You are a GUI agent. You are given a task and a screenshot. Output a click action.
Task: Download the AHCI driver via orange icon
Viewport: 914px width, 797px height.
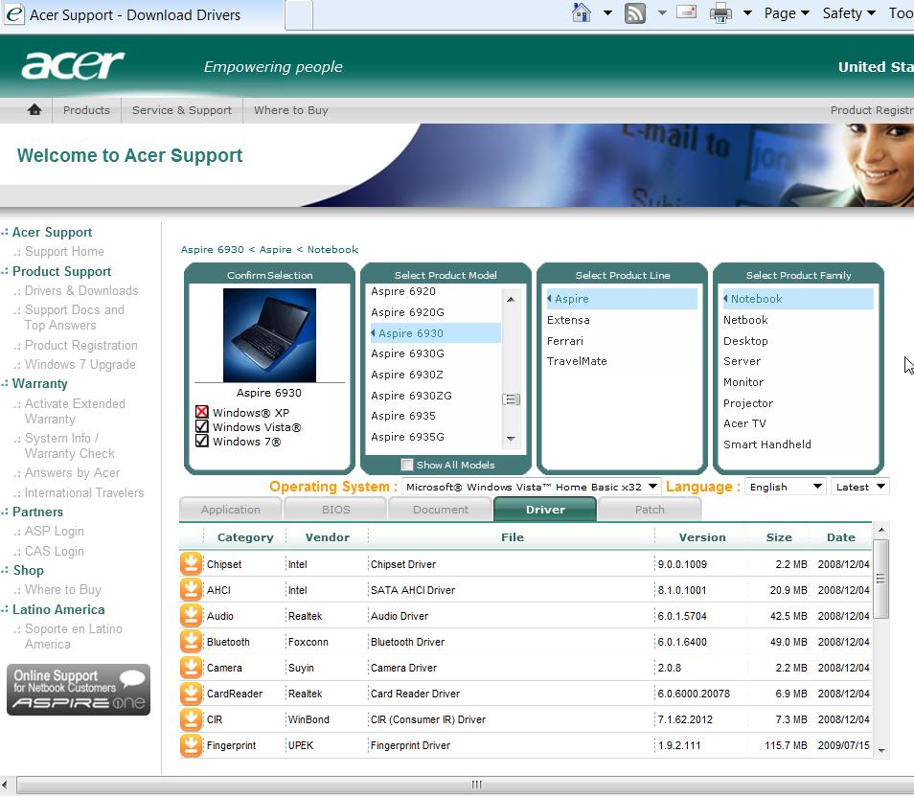pos(191,589)
